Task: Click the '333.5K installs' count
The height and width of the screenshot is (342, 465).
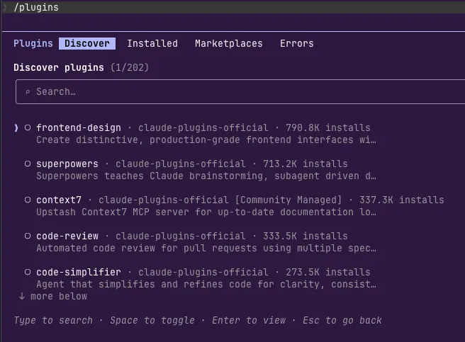Action: 306,236
